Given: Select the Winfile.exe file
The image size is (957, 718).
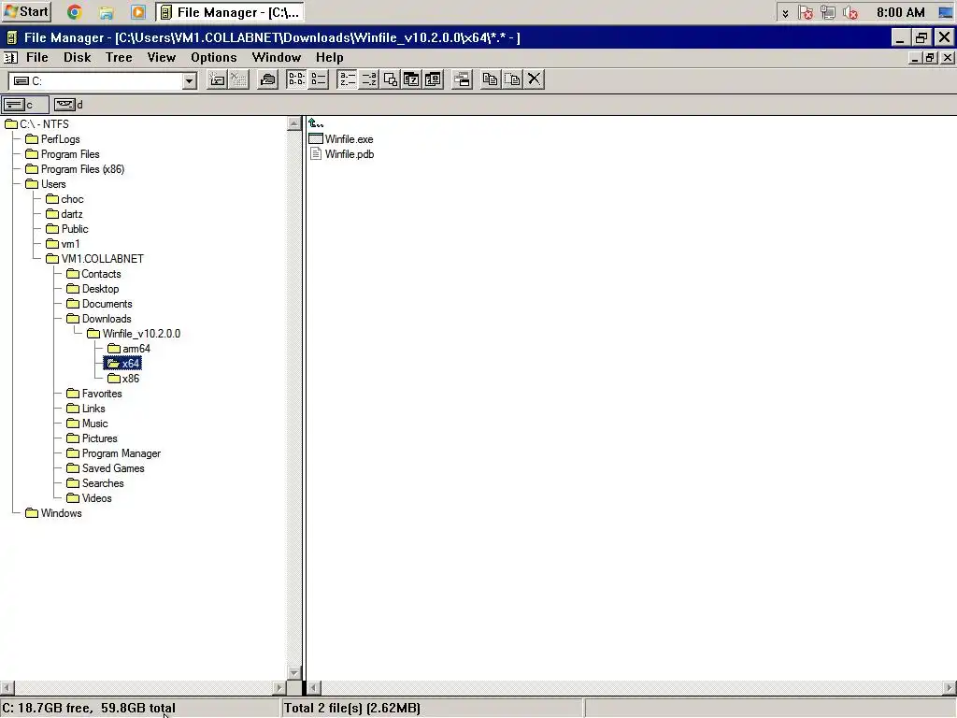Looking at the screenshot, I should coord(341,139).
